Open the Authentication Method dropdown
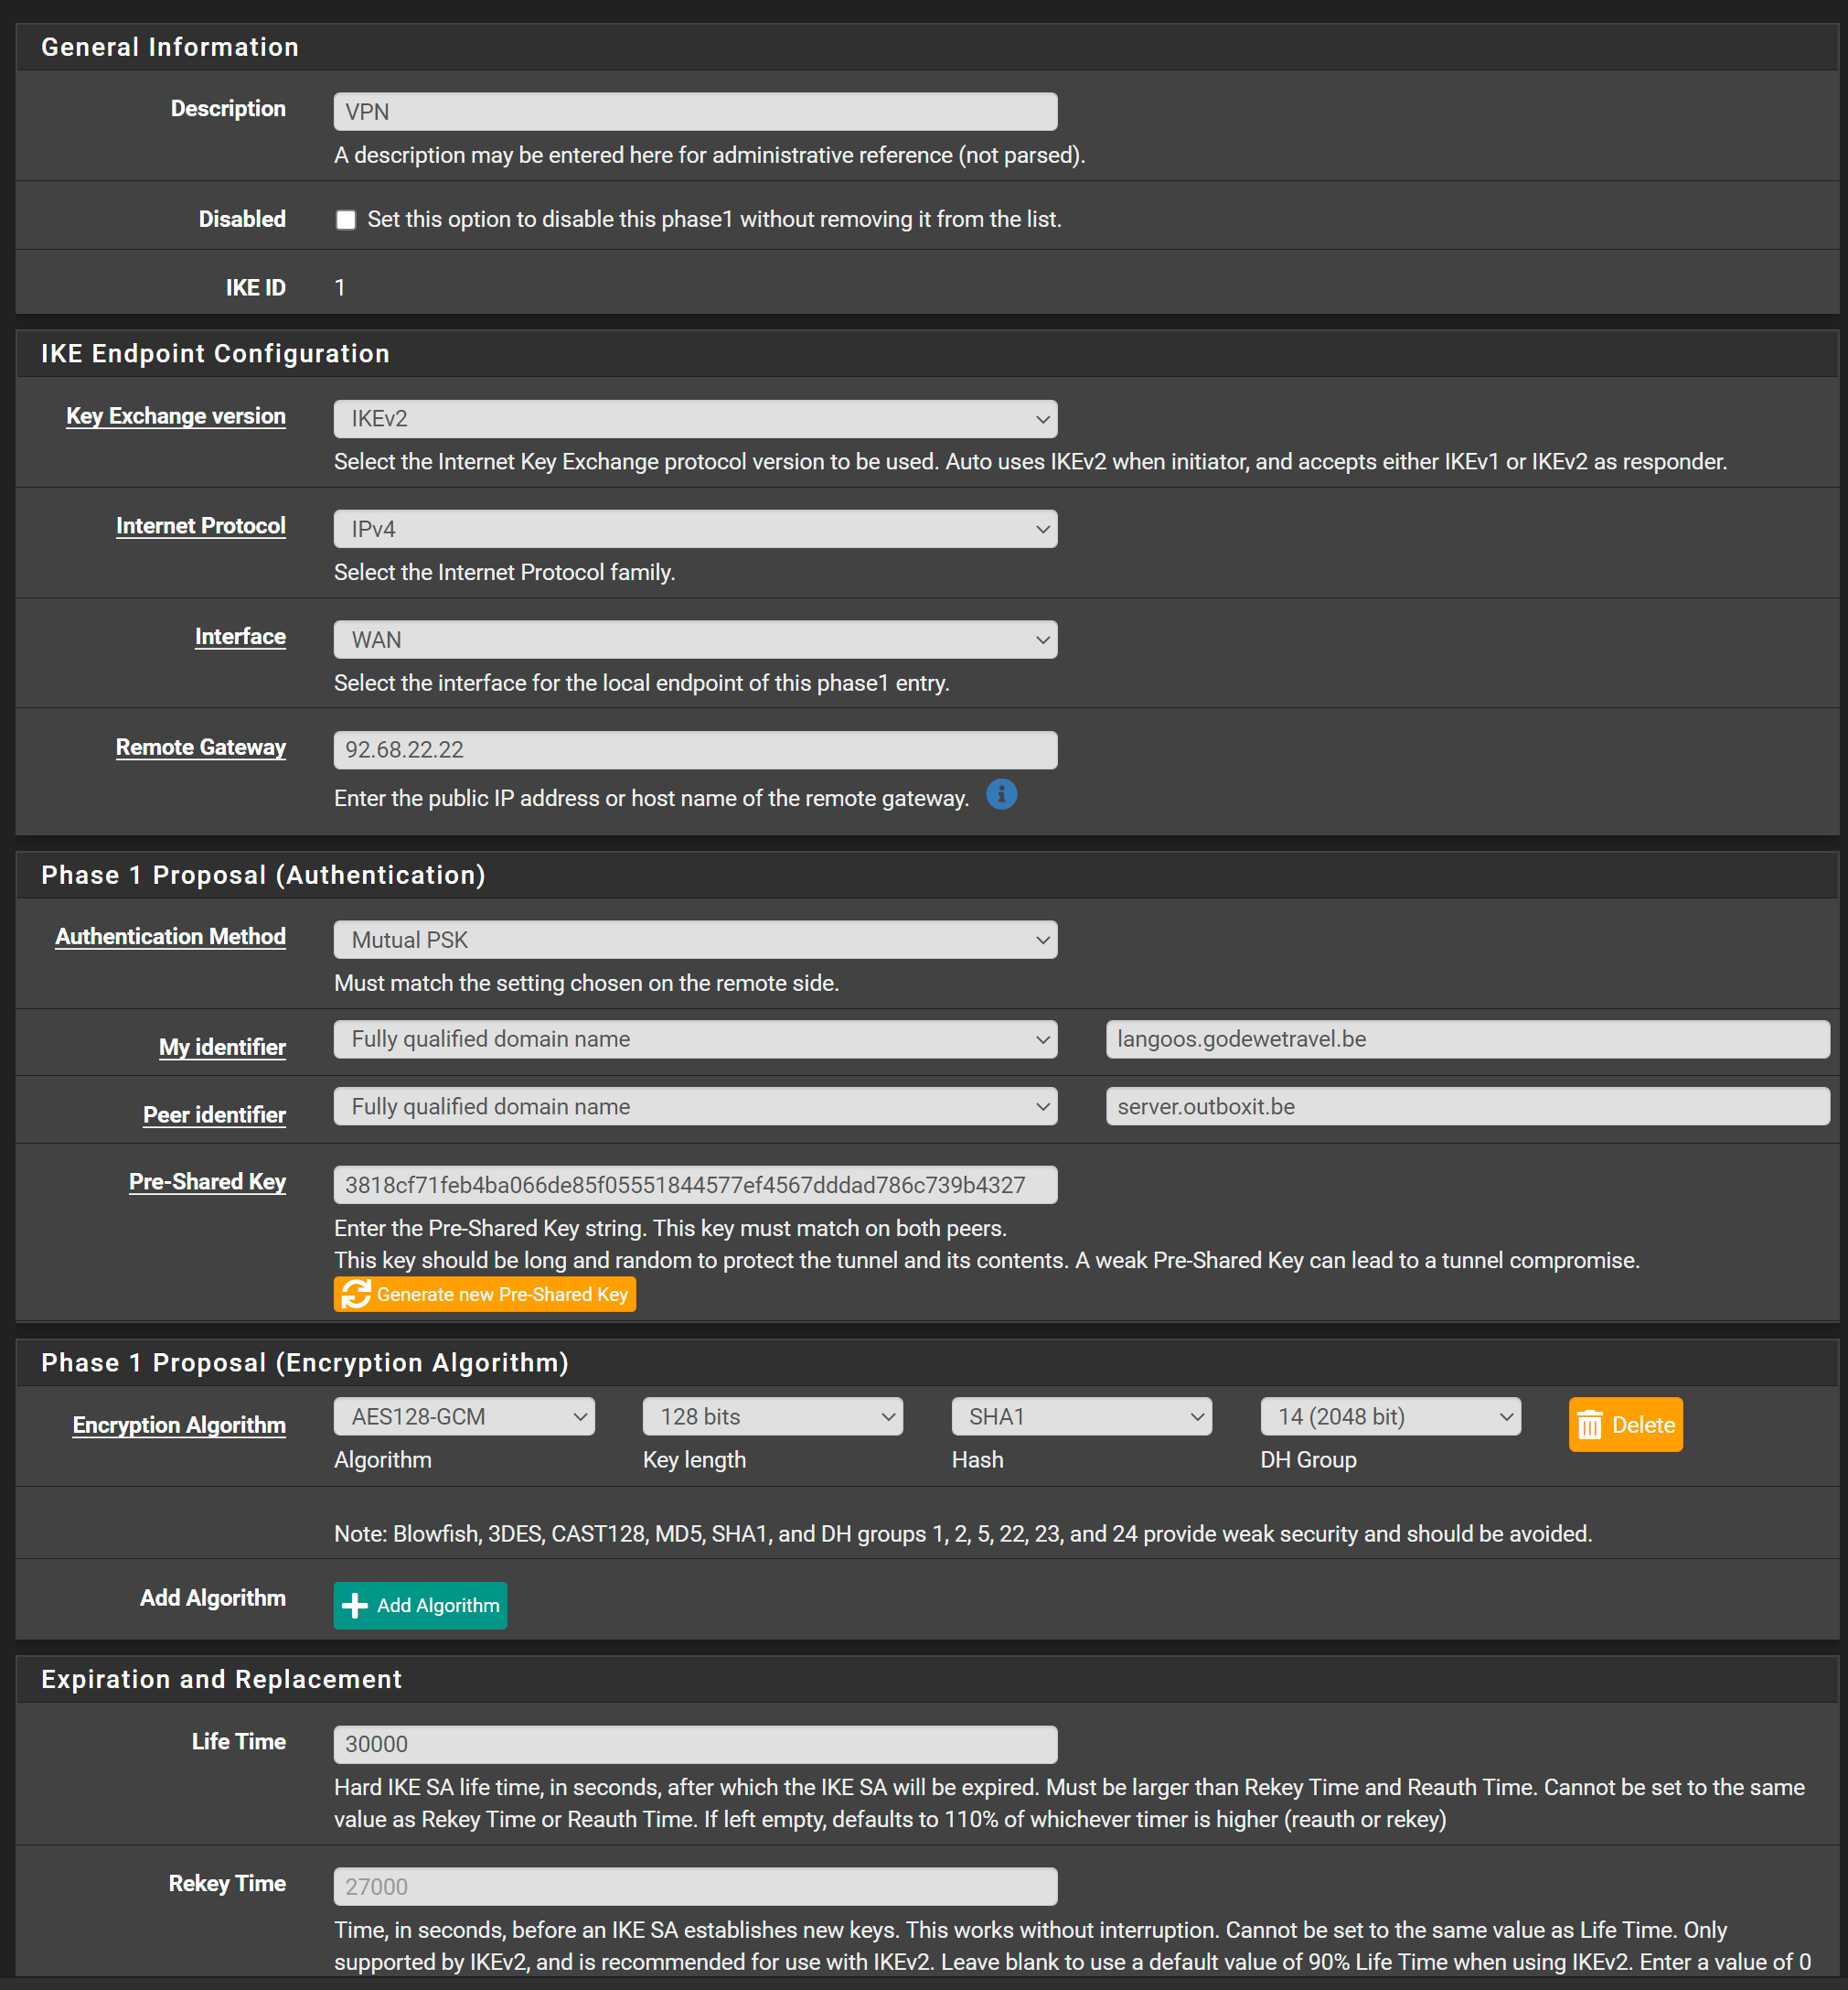This screenshot has width=1848, height=1990. [695, 941]
